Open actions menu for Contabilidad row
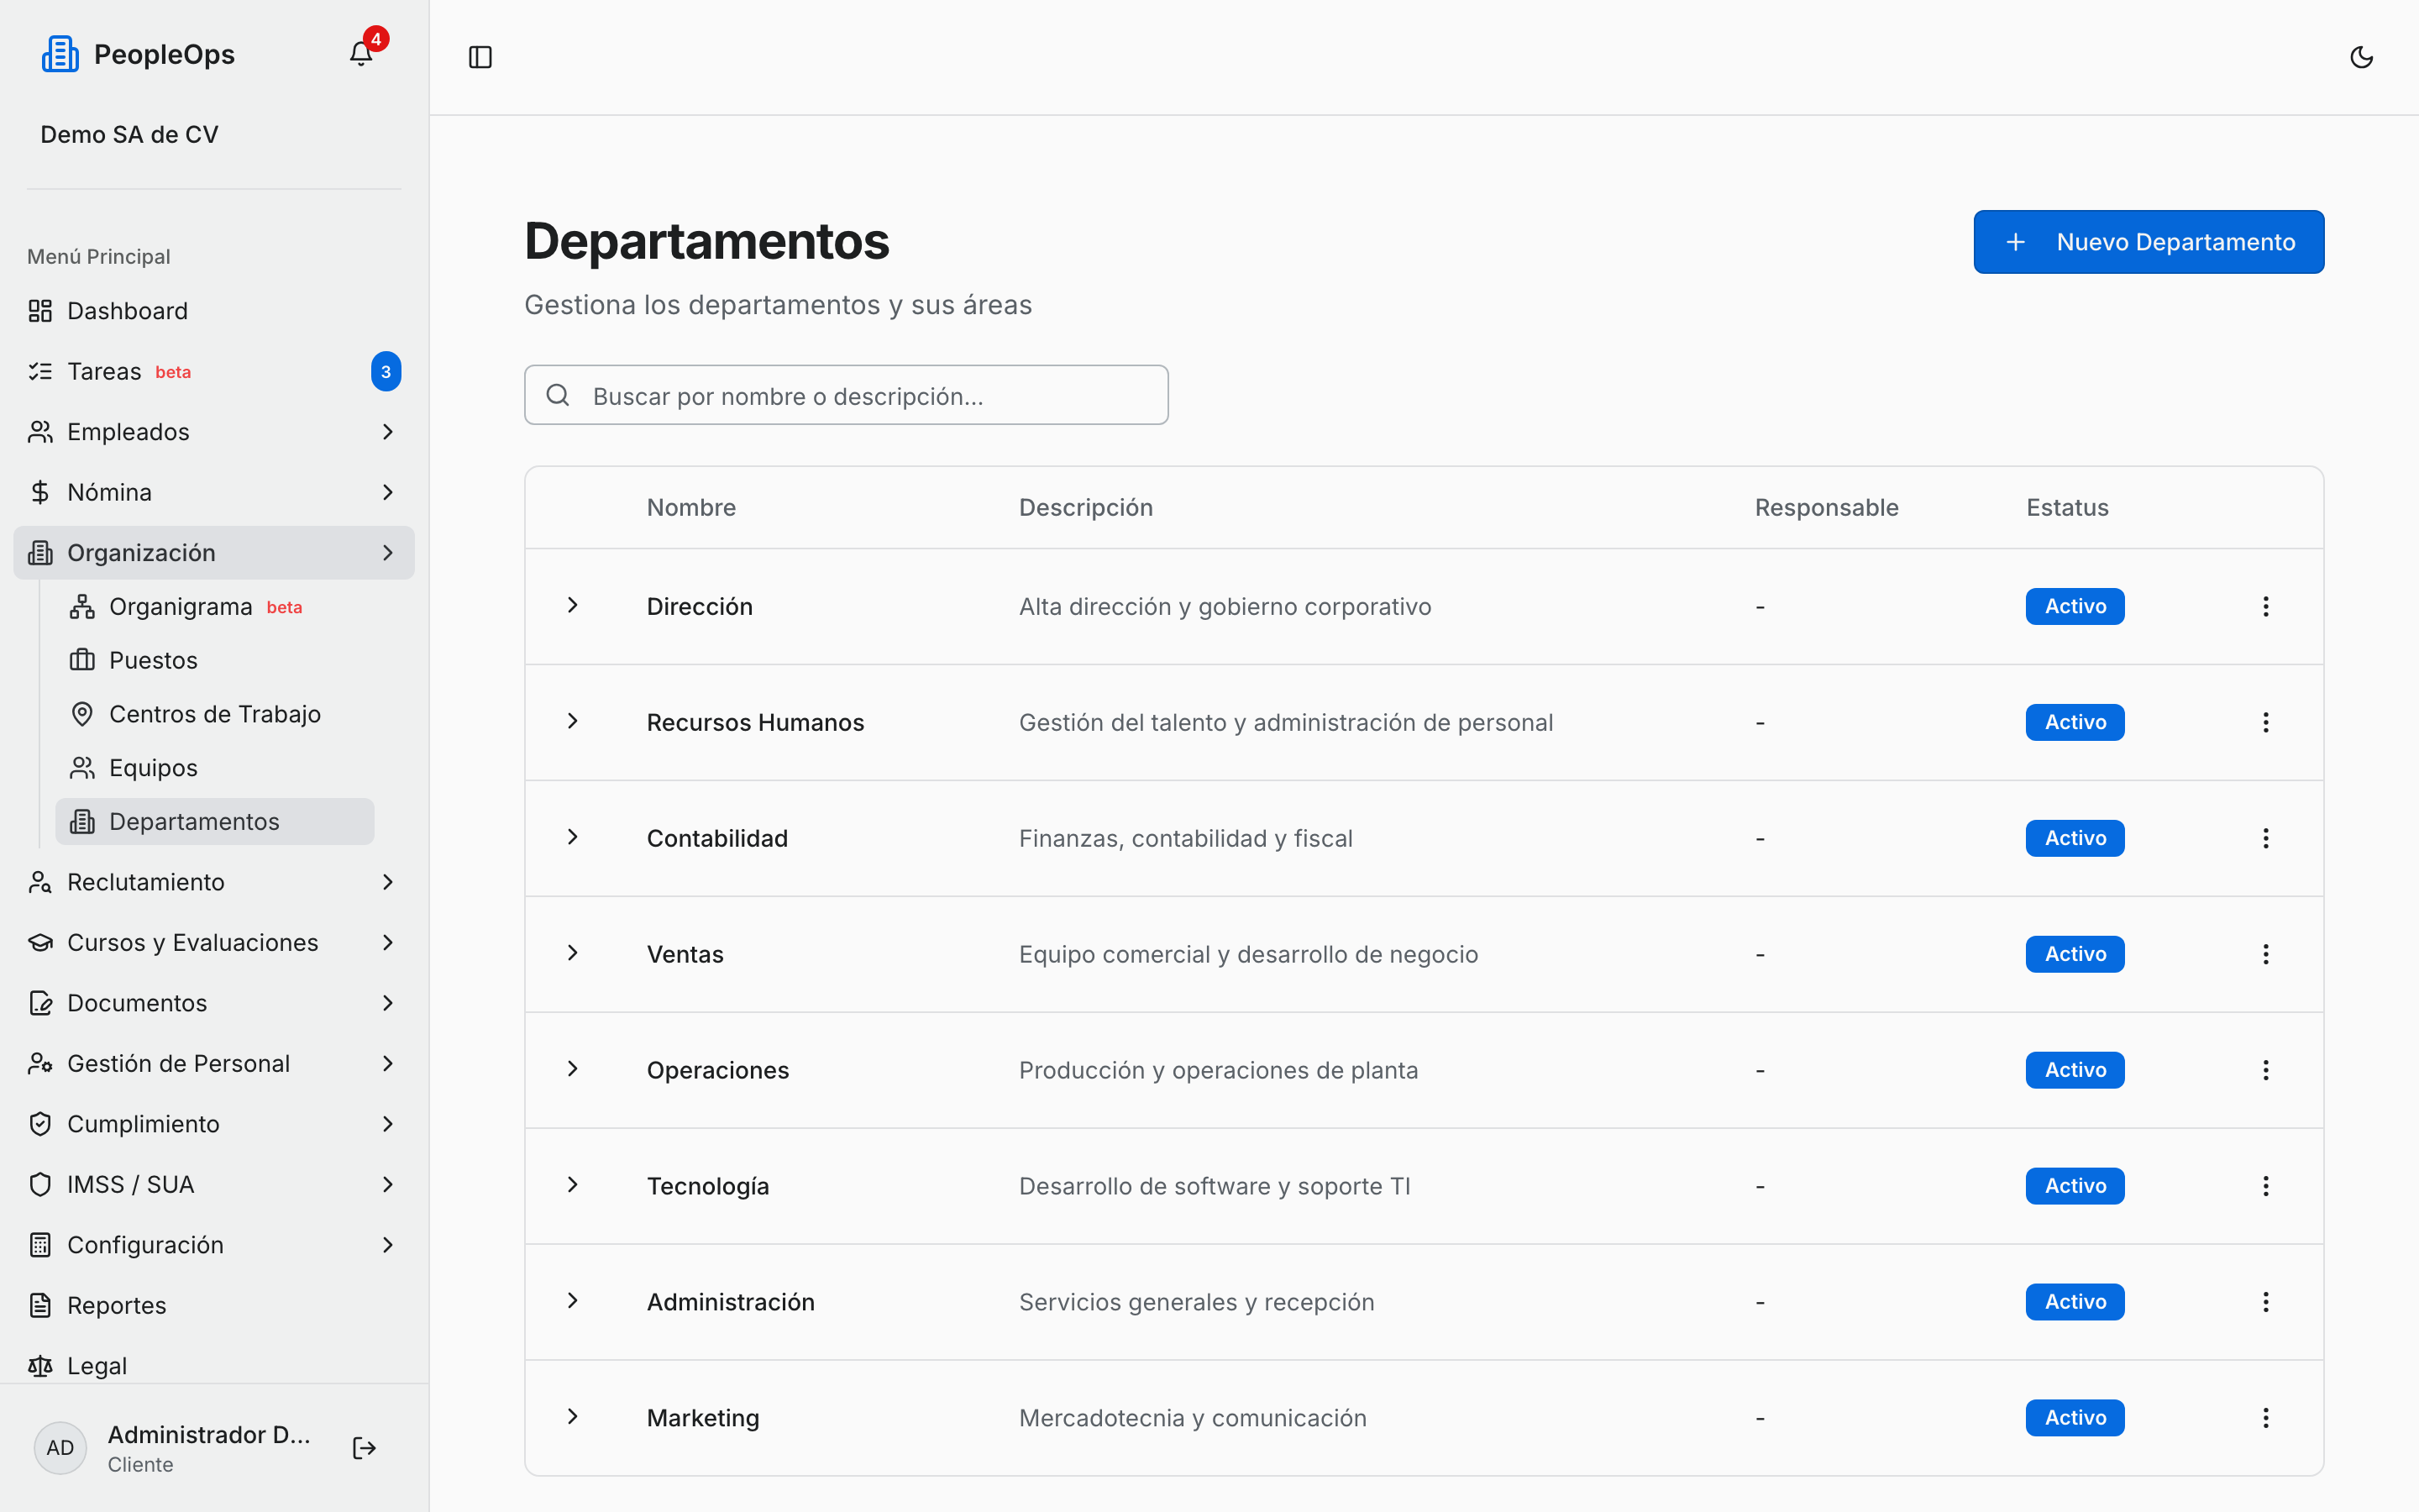The image size is (2419, 1512). click(x=2265, y=838)
